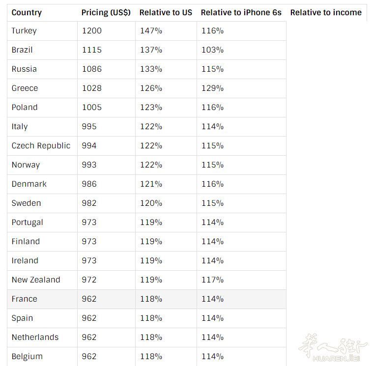Select the Czech Republic cell
The width and height of the screenshot is (372, 366).
click(41, 145)
